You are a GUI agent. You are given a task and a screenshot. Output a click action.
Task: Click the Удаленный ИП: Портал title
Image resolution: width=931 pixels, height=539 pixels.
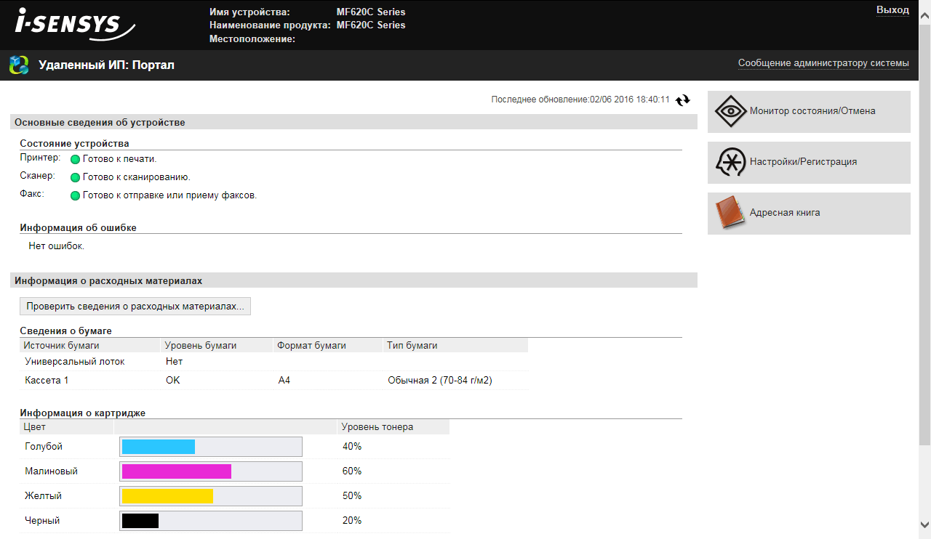106,65
